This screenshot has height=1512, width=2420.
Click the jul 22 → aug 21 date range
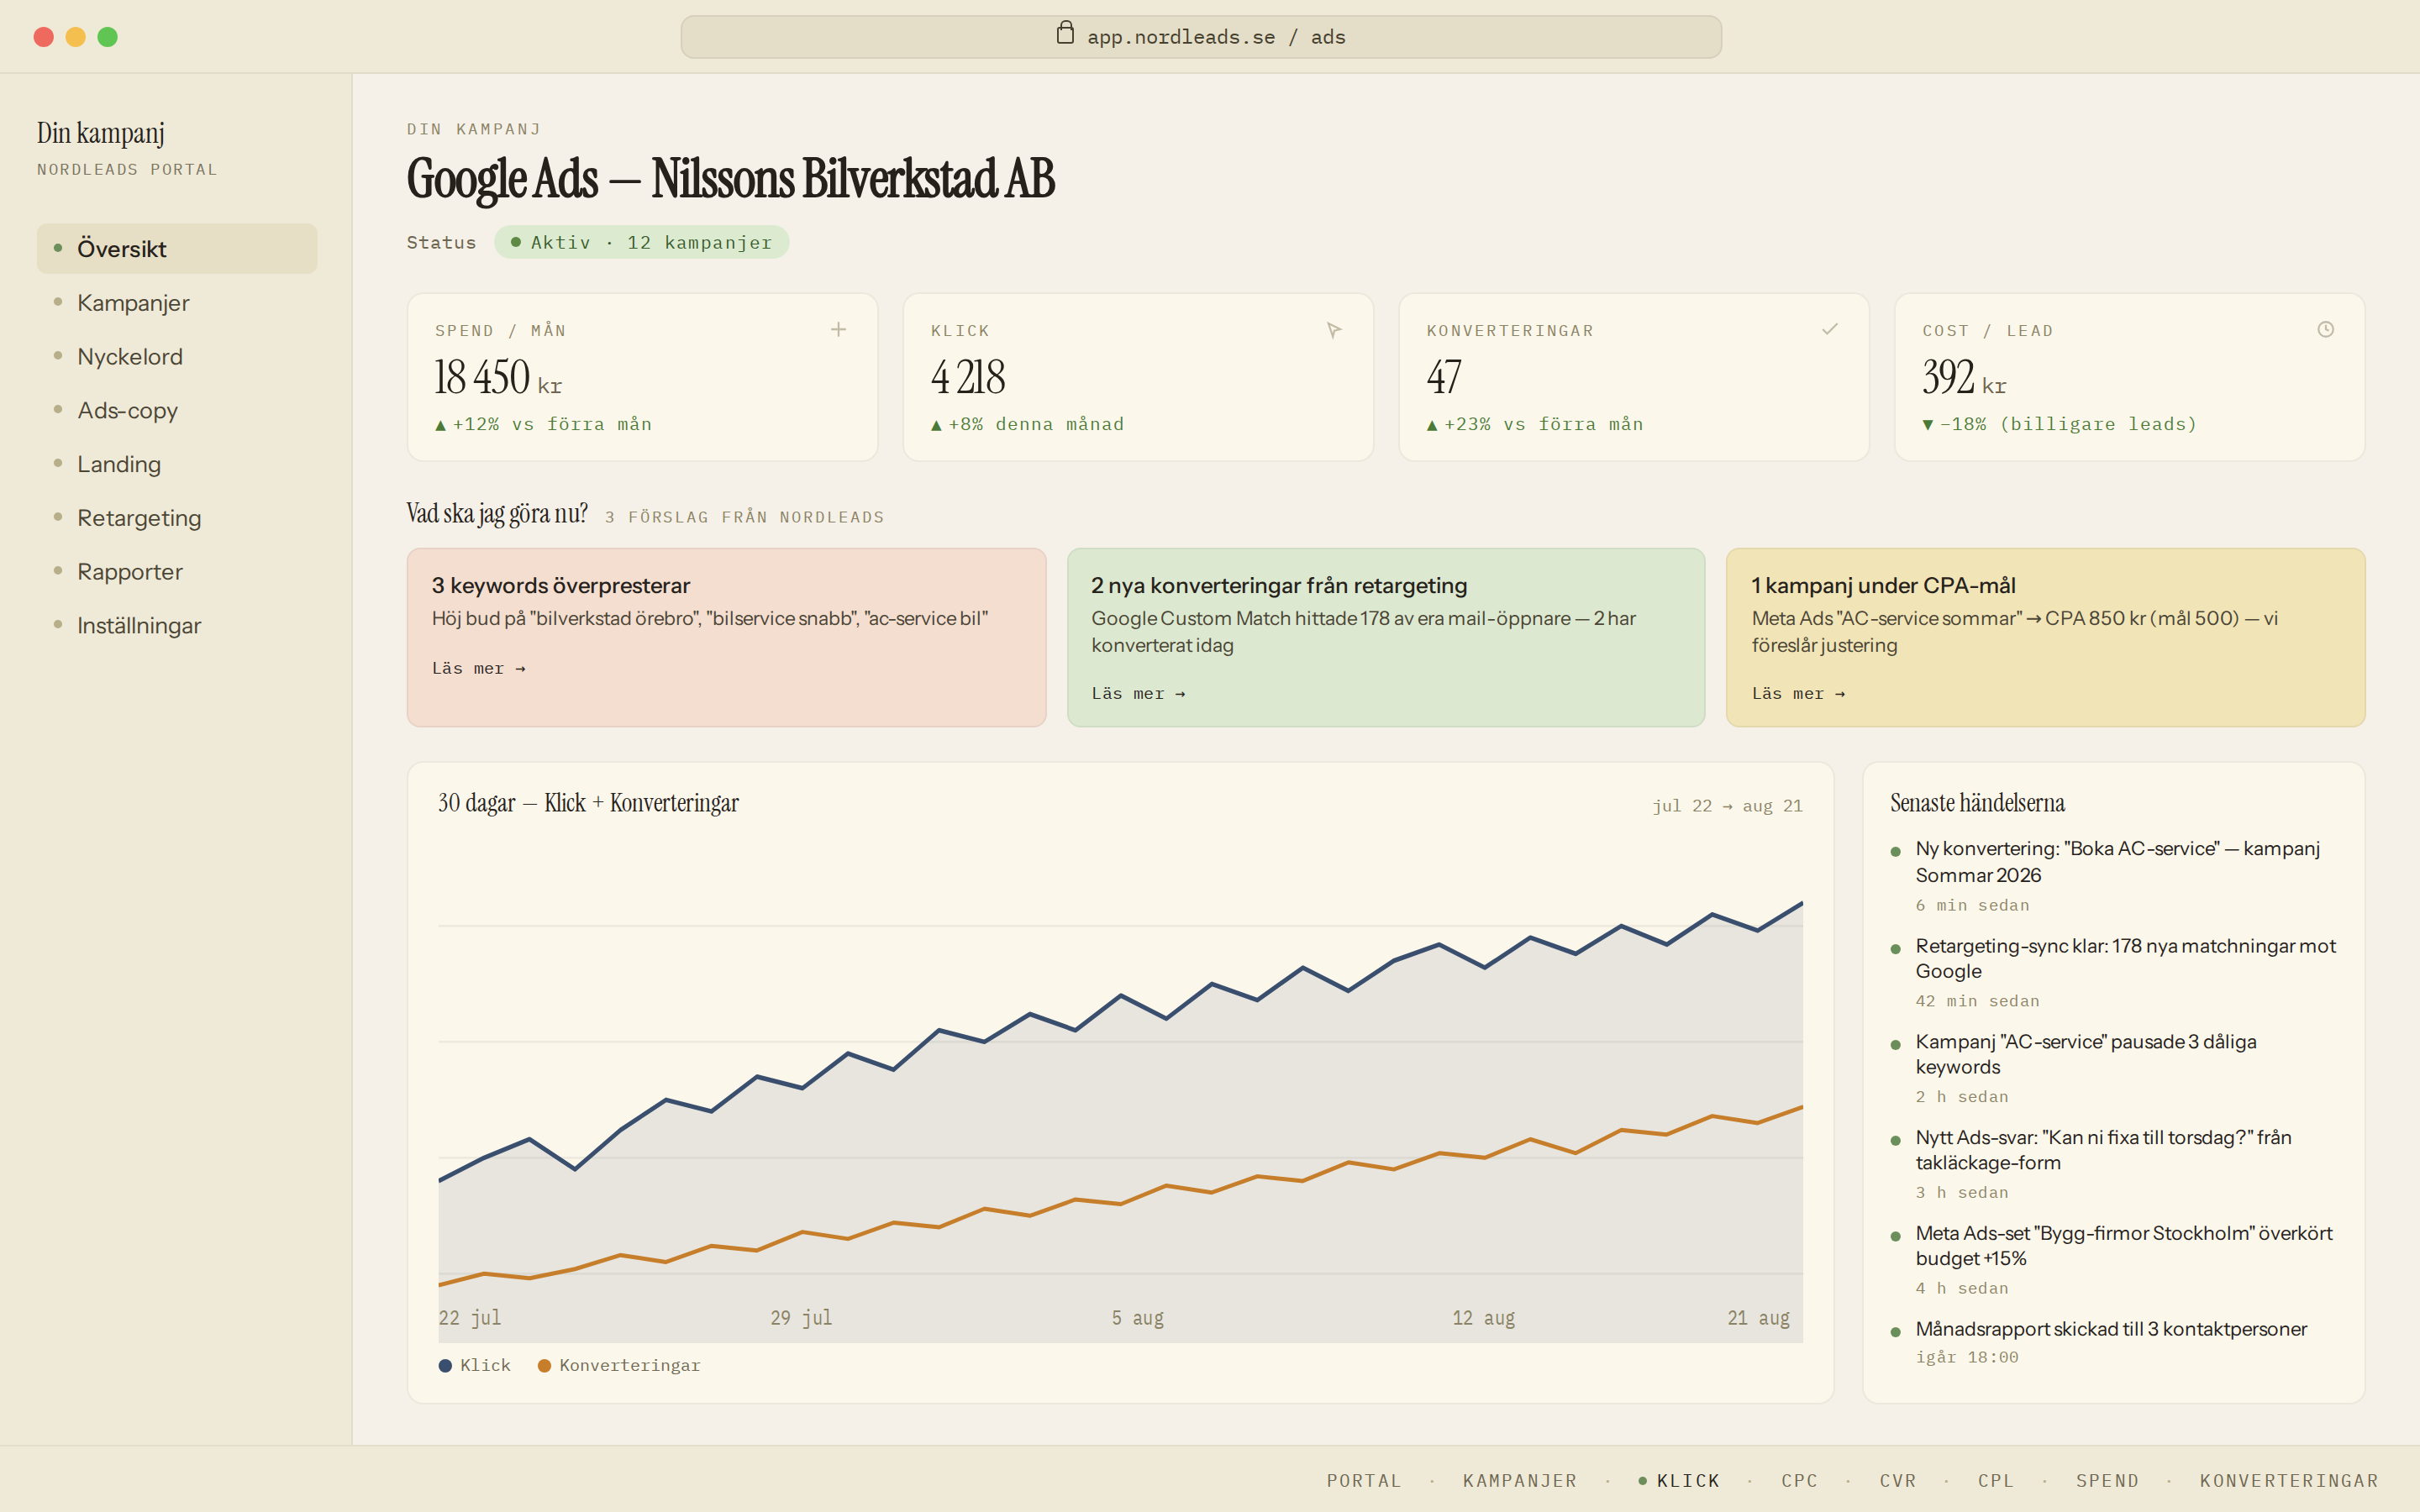pyautogui.click(x=1727, y=806)
